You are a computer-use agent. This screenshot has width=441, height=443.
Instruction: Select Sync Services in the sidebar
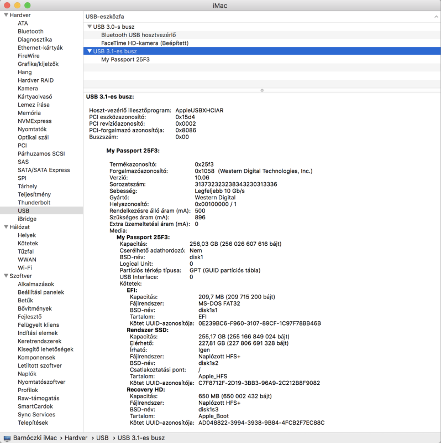36,415
